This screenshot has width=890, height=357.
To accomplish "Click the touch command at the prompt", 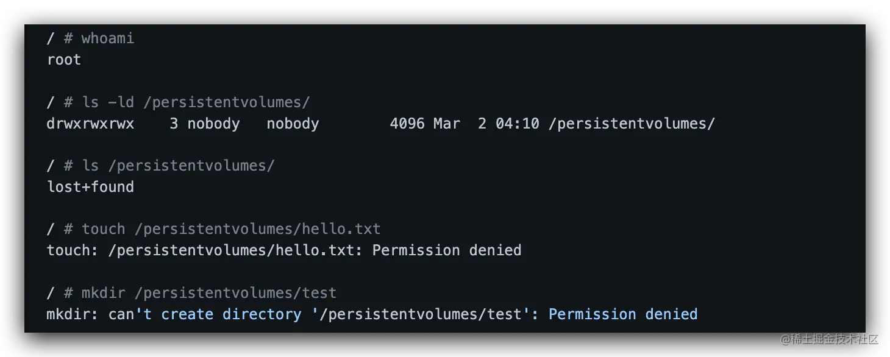I will [103, 229].
